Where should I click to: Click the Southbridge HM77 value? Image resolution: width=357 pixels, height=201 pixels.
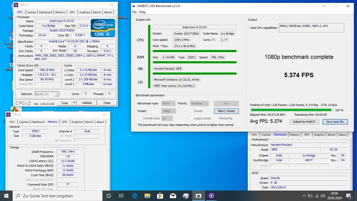click(x=309, y=160)
